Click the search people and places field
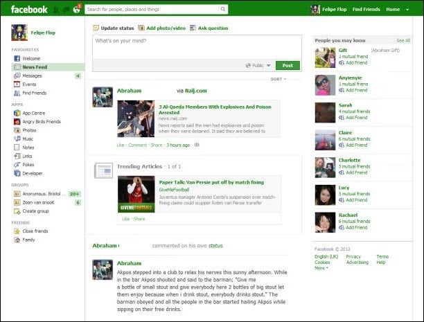 (x=152, y=9)
